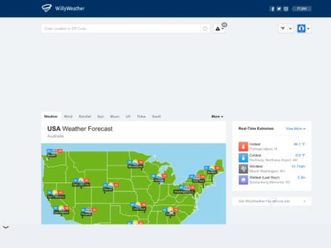Image resolution: width=331 pixels, height=248 pixels.
Task: Open the units/settings filter dropdown
Action: tap(285, 29)
